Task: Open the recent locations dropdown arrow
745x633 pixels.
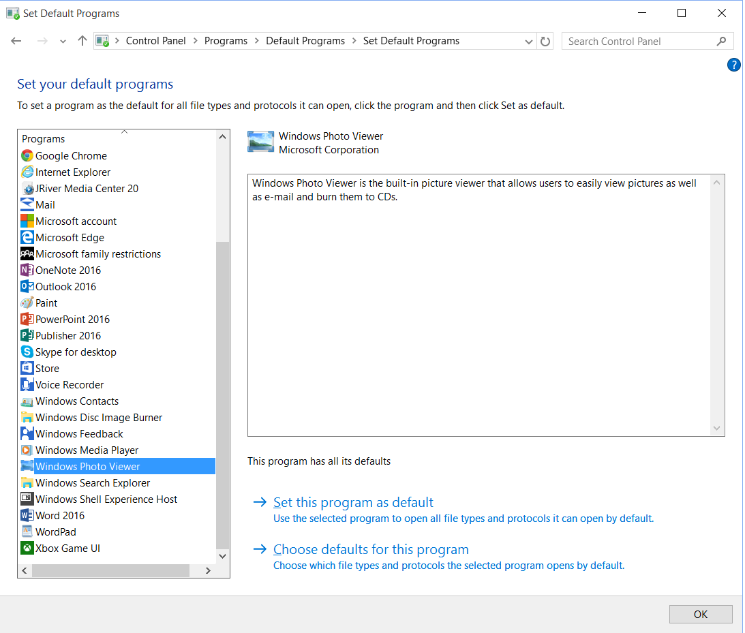Action: click(x=63, y=42)
